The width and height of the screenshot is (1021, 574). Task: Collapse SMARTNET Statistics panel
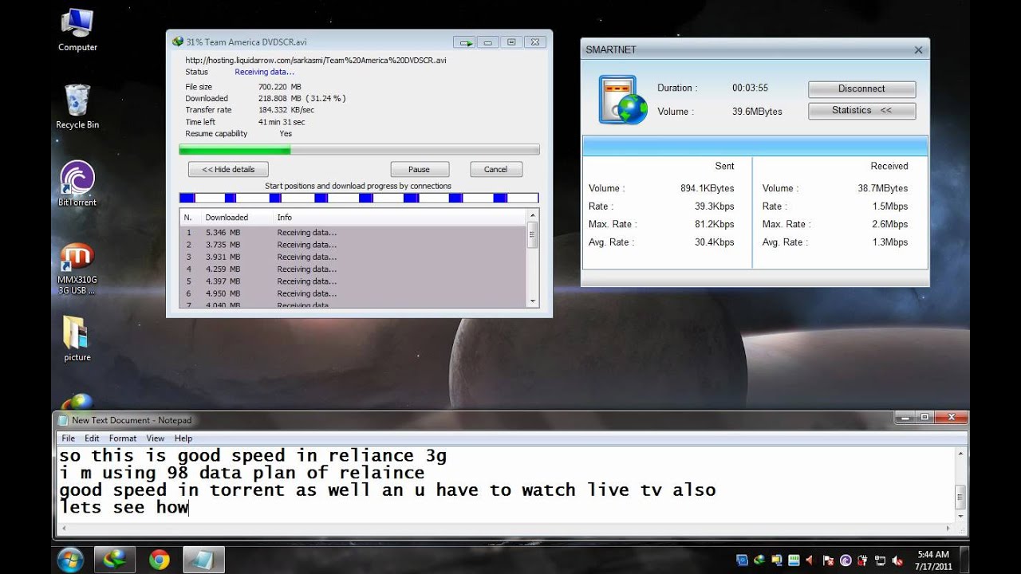point(861,111)
